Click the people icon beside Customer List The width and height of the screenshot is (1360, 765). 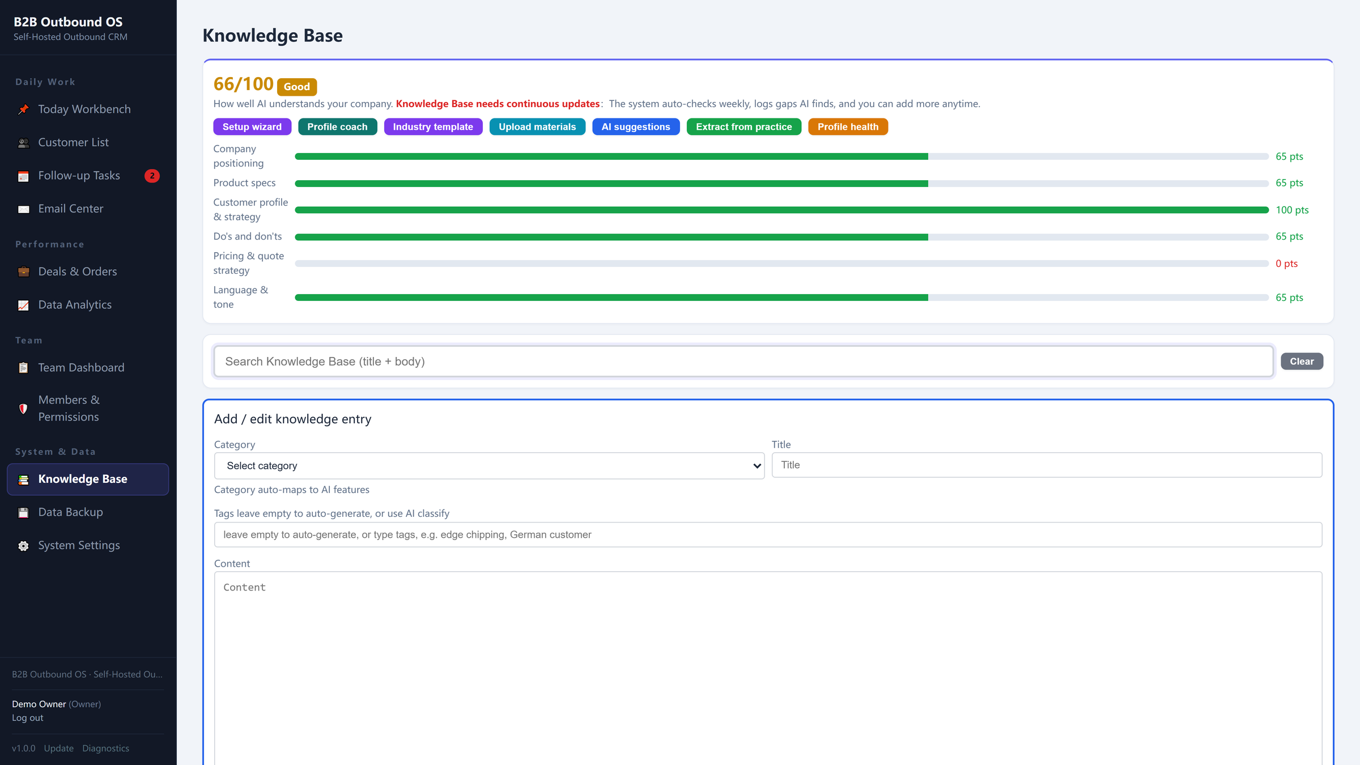pyautogui.click(x=23, y=143)
